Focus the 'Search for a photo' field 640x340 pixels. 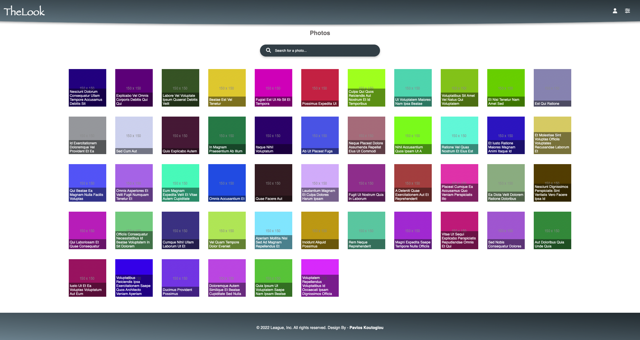coord(325,51)
